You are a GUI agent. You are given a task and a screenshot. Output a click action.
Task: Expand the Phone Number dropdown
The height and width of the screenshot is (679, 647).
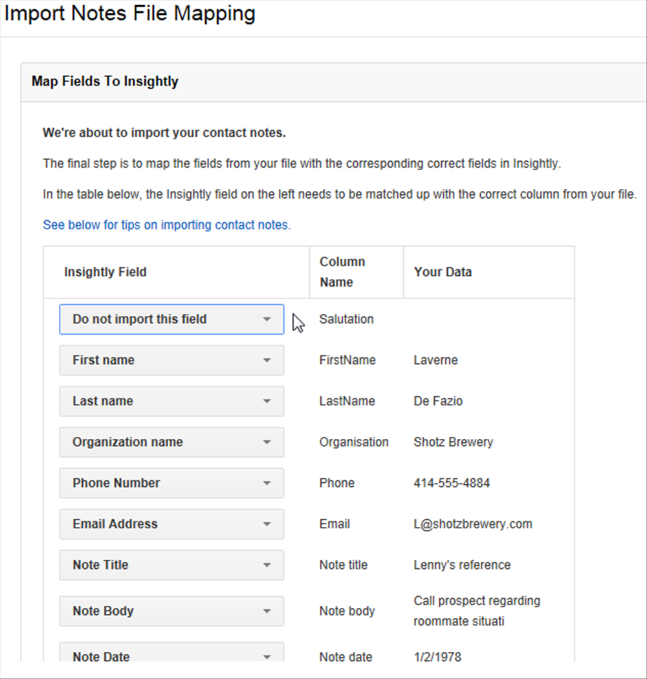171,483
